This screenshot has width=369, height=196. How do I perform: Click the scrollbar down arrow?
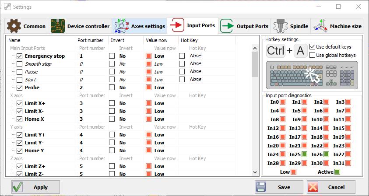[255, 172]
